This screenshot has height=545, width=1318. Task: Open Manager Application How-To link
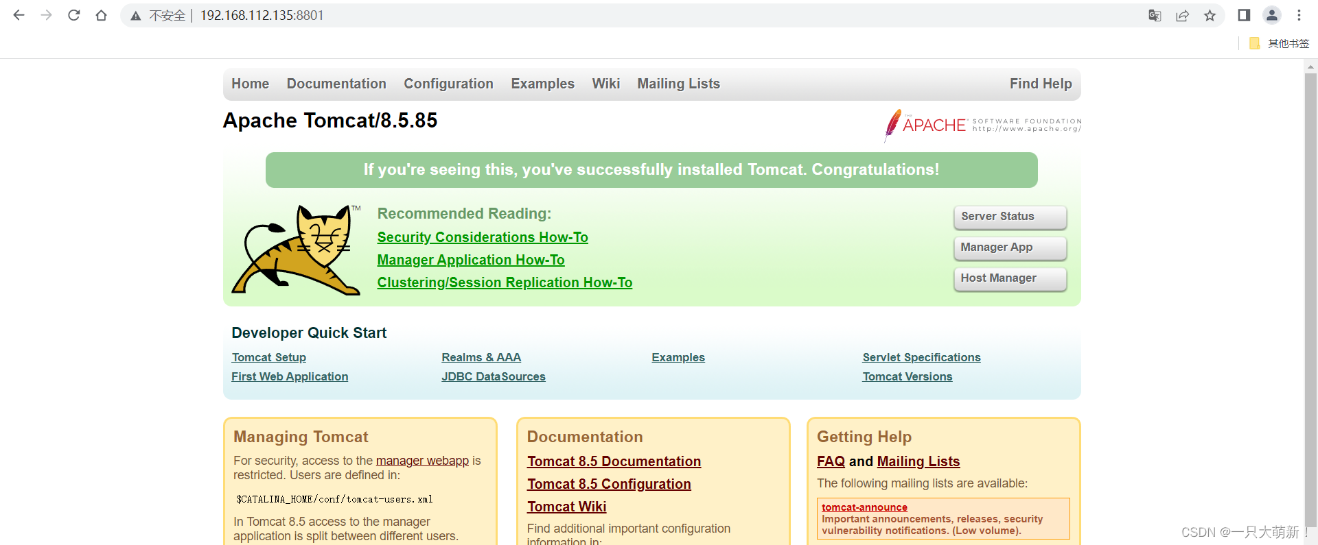pyautogui.click(x=471, y=260)
